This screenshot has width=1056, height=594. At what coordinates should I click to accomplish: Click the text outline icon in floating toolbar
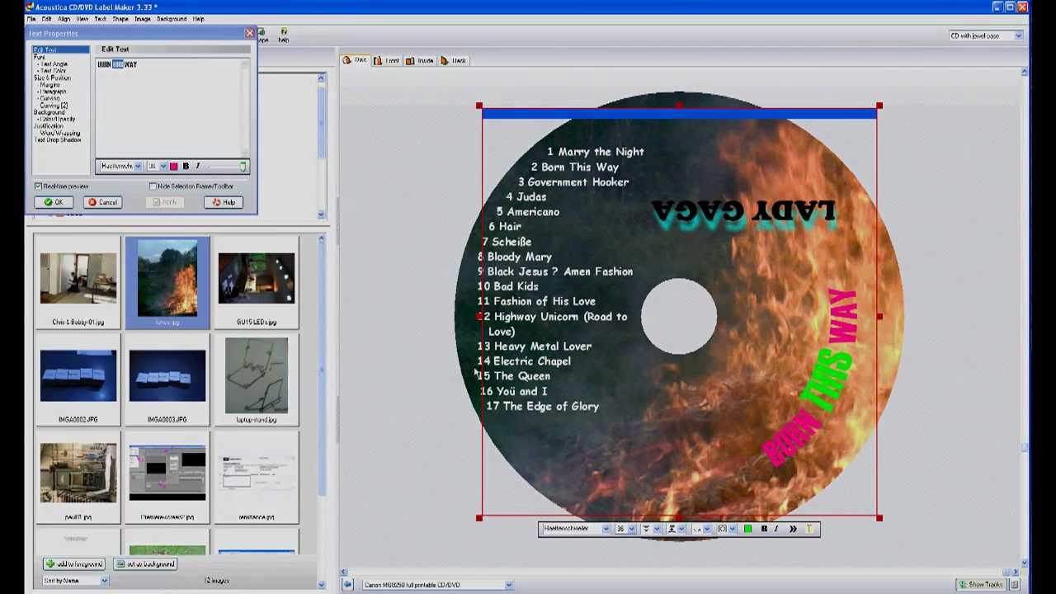tap(672, 529)
